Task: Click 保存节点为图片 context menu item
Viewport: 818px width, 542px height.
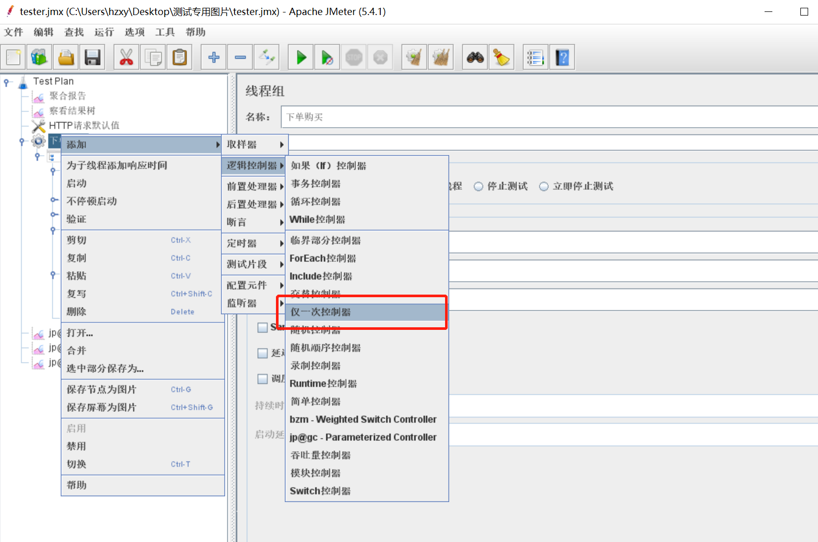Action: [x=143, y=390]
